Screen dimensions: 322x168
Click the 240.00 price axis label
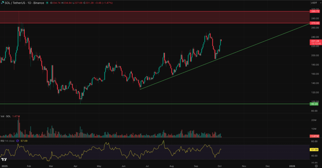315,37
